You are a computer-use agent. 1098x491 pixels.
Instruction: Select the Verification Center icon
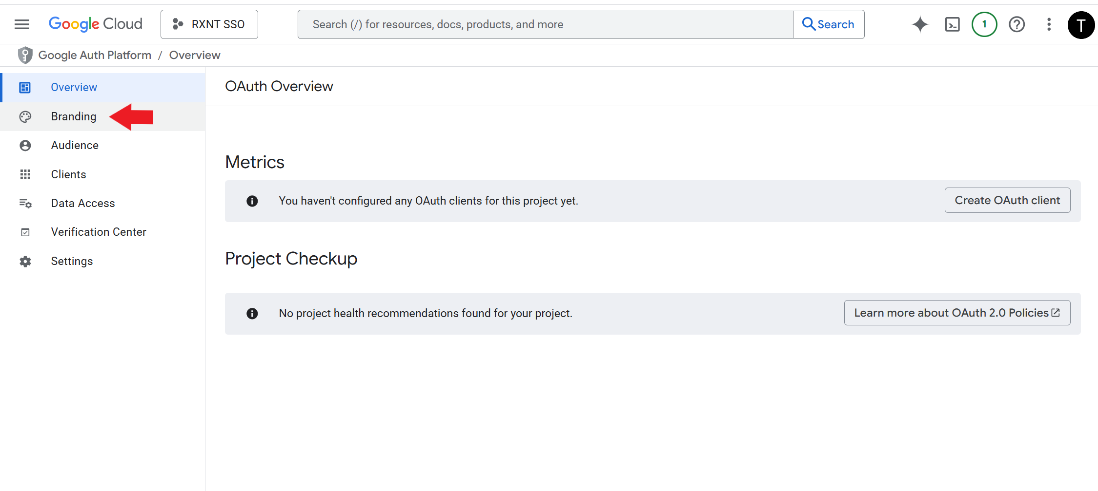tap(25, 232)
